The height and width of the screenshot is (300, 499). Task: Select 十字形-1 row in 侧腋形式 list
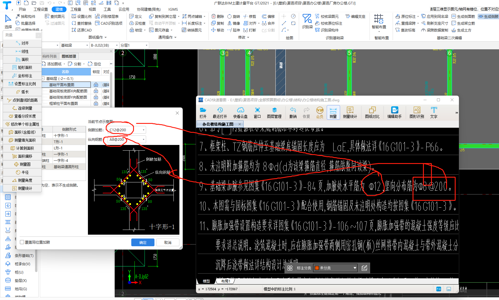(69, 135)
